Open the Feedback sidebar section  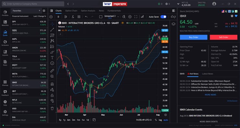(5, 93)
